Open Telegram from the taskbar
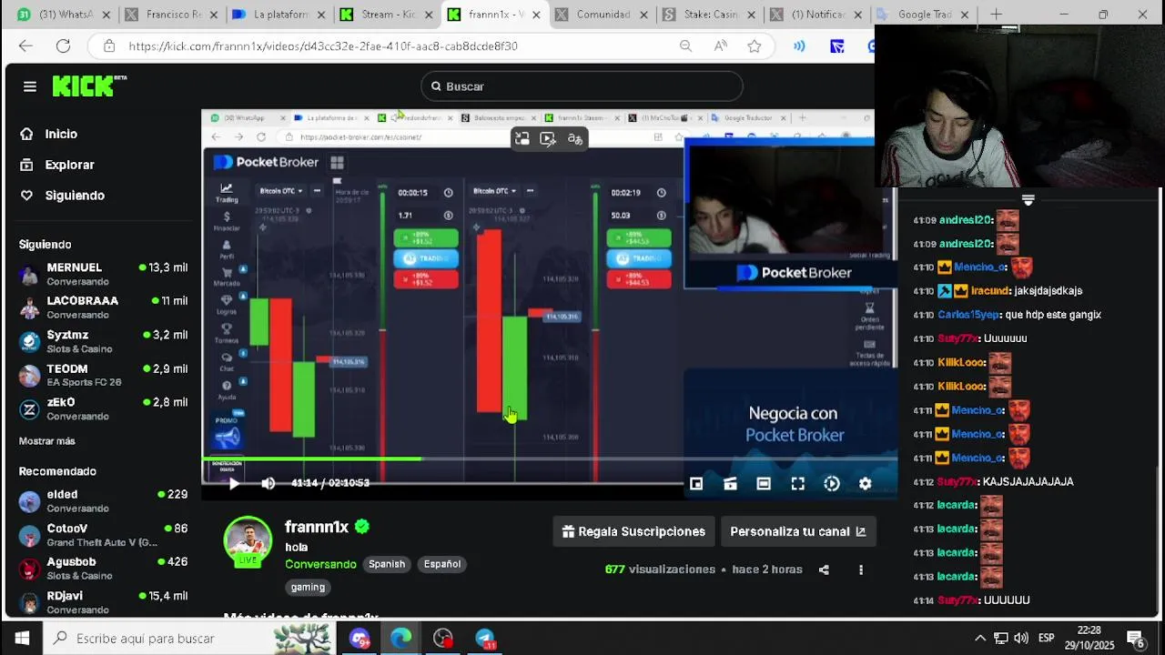The height and width of the screenshot is (655, 1165). point(485,639)
